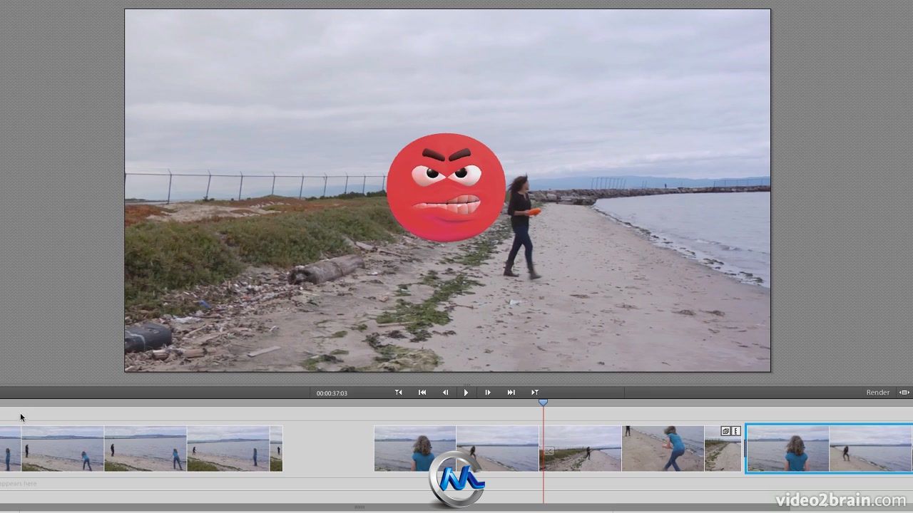Step back one frame
The image size is (913, 513).
[445, 393]
